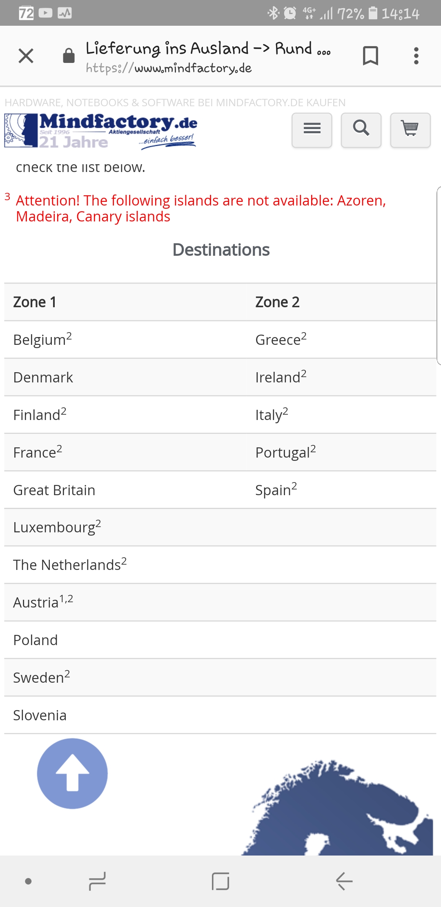Image resolution: width=441 pixels, height=907 pixels.
Task: Tap the Android back navigation button
Action: click(x=344, y=881)
